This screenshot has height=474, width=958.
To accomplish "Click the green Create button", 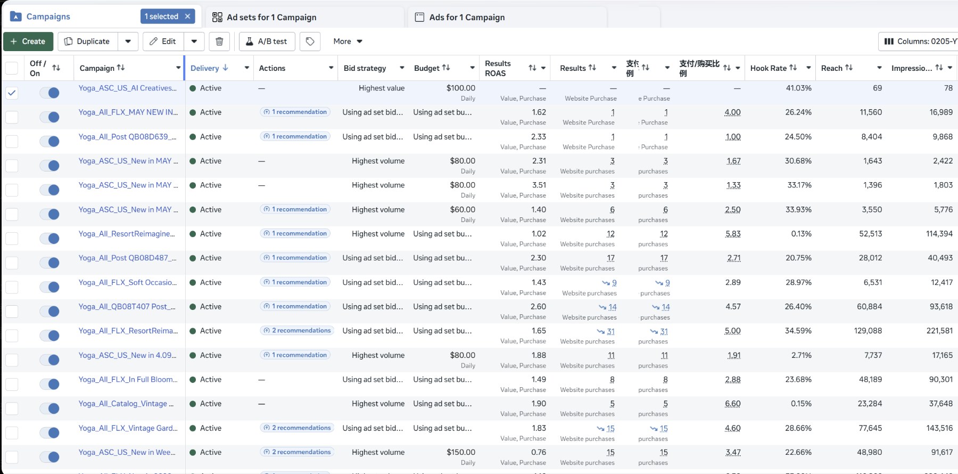I will click(x=28, y=42).
